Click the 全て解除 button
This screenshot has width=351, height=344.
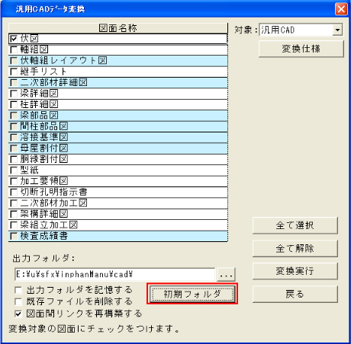[295, 248]
